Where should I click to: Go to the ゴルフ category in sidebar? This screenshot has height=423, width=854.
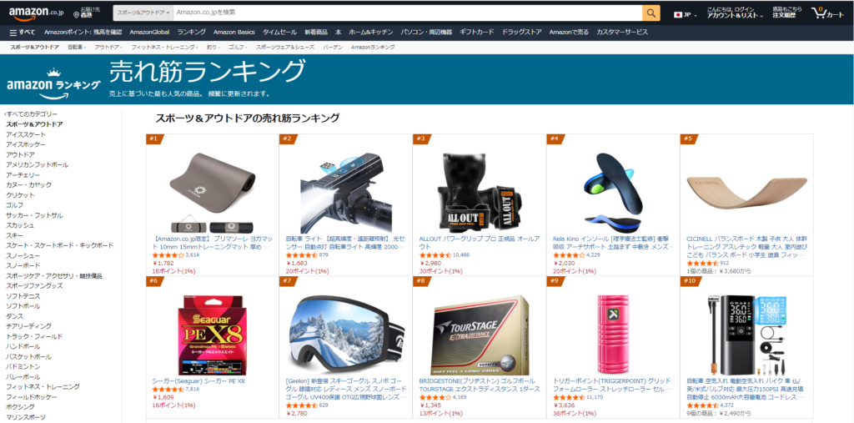tap(15, 205)
